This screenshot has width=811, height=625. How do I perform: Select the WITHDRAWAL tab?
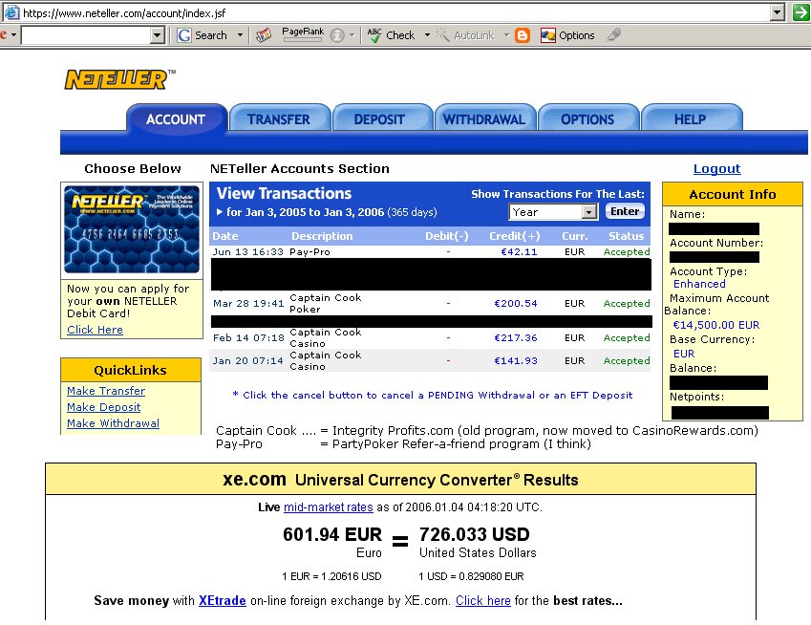point(484,119)
